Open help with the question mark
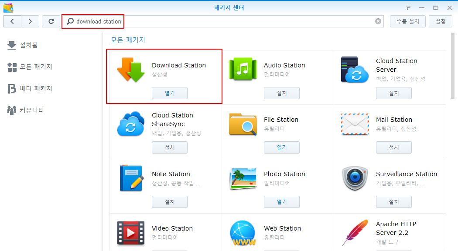458x251 pixels. coord(408,8)
